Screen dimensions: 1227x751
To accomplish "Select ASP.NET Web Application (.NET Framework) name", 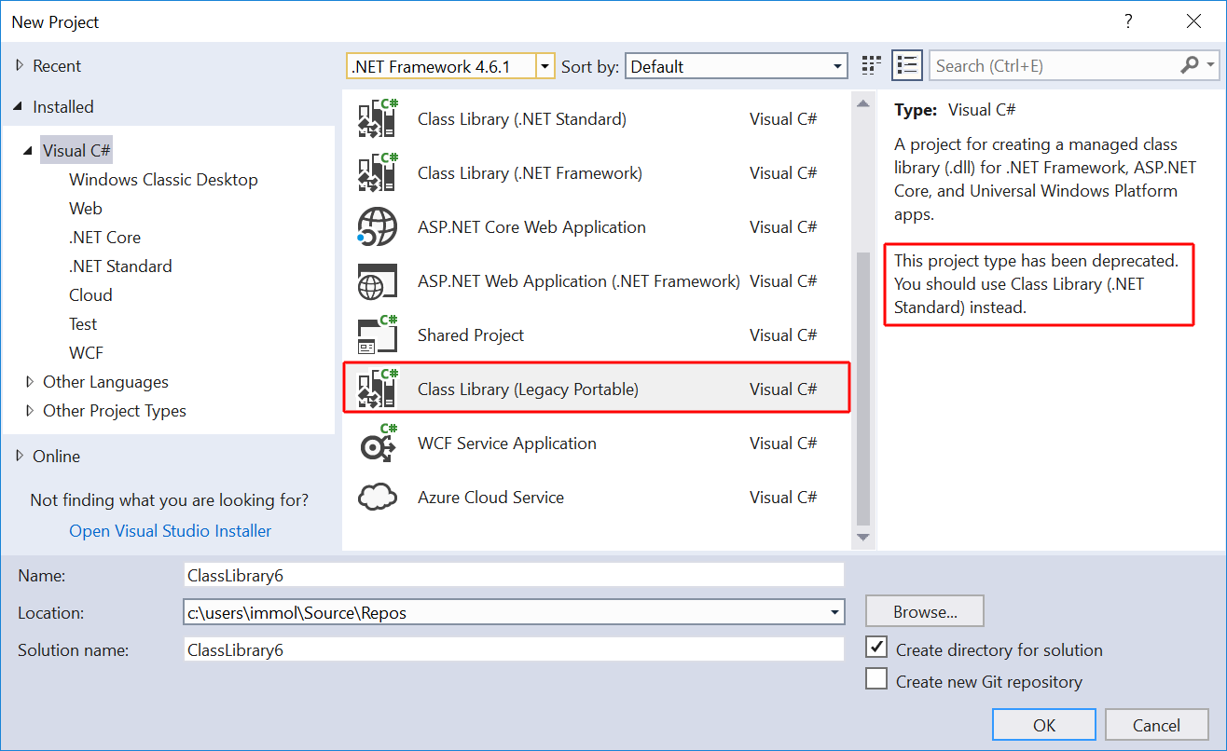I will pyautogui.click(x=579, y=280).
